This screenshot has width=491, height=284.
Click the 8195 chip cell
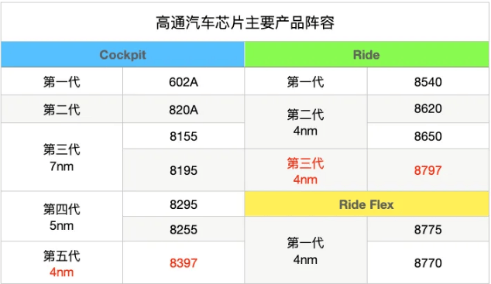[x=184, y=170]
